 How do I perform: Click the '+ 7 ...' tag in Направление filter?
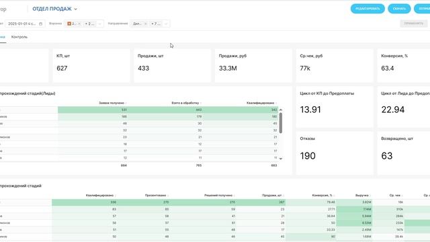(156, 24)
